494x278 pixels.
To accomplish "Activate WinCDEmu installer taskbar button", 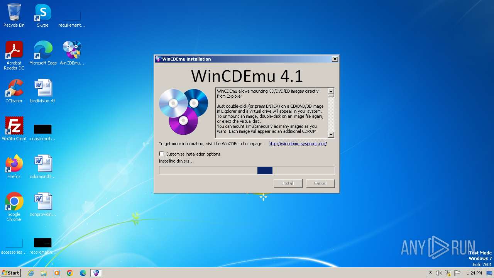I will coord(96,273).
